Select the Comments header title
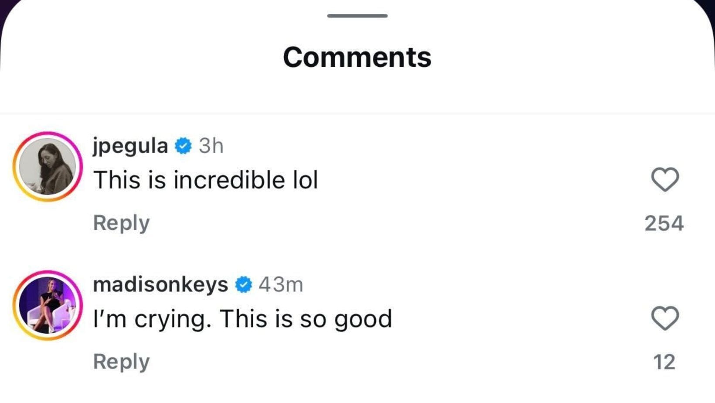Image resolution: width=715 pixels, height=403 pixels. pyautogui.click(x=357, y=56)
